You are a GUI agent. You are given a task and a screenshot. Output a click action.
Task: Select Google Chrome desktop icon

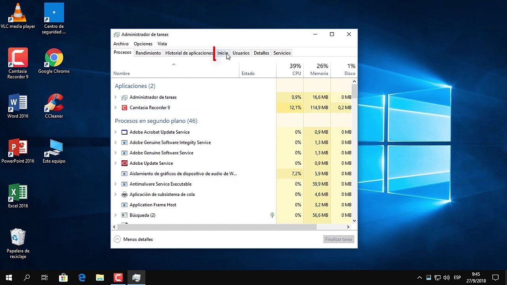(x=54, y=61)
